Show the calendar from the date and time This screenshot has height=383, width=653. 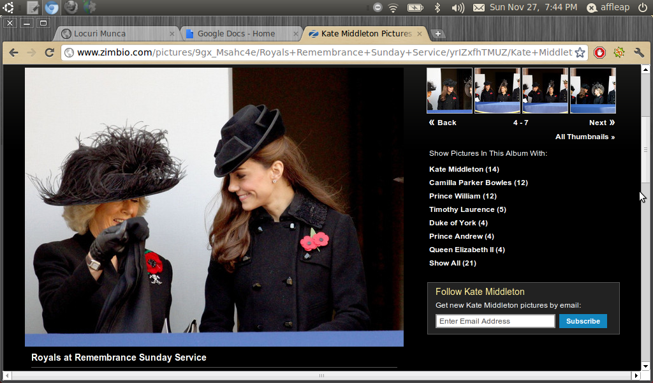[x=534, y=7]
